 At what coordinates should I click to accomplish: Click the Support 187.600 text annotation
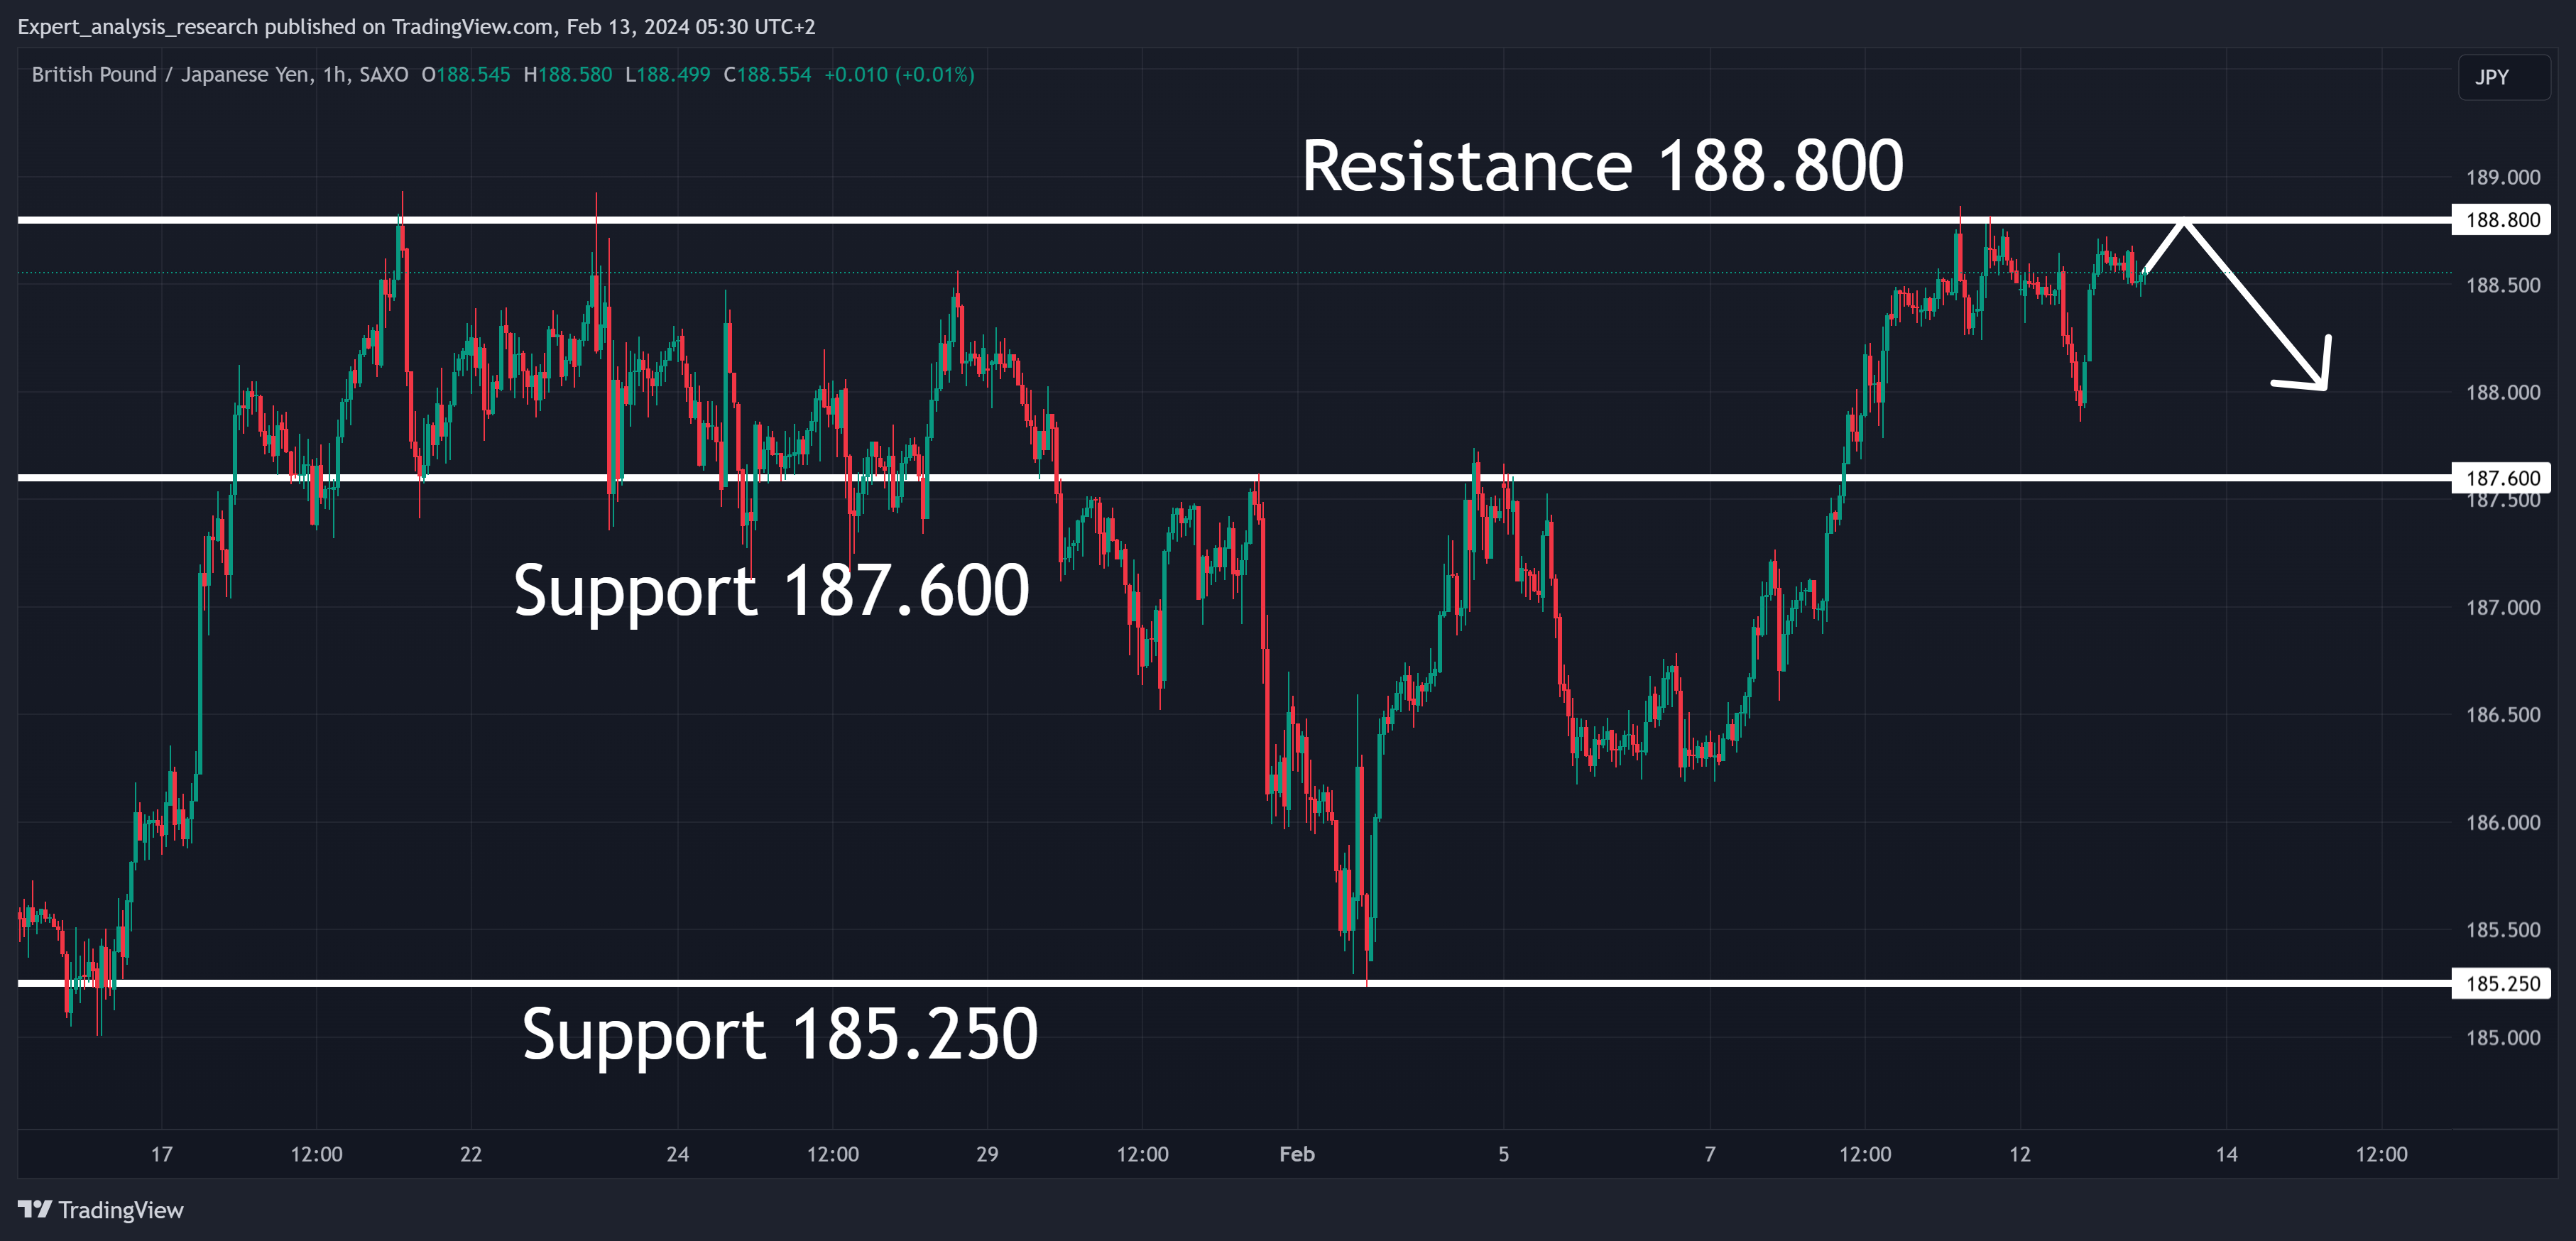(771, 590)
